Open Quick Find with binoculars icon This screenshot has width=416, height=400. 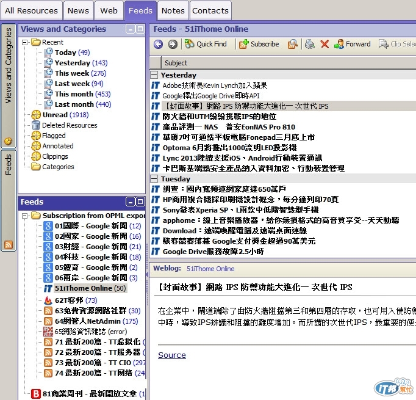click(206, 44)
